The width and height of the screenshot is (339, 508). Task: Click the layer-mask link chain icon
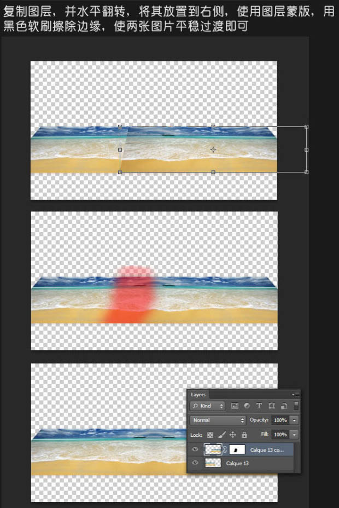coord(225,449)
